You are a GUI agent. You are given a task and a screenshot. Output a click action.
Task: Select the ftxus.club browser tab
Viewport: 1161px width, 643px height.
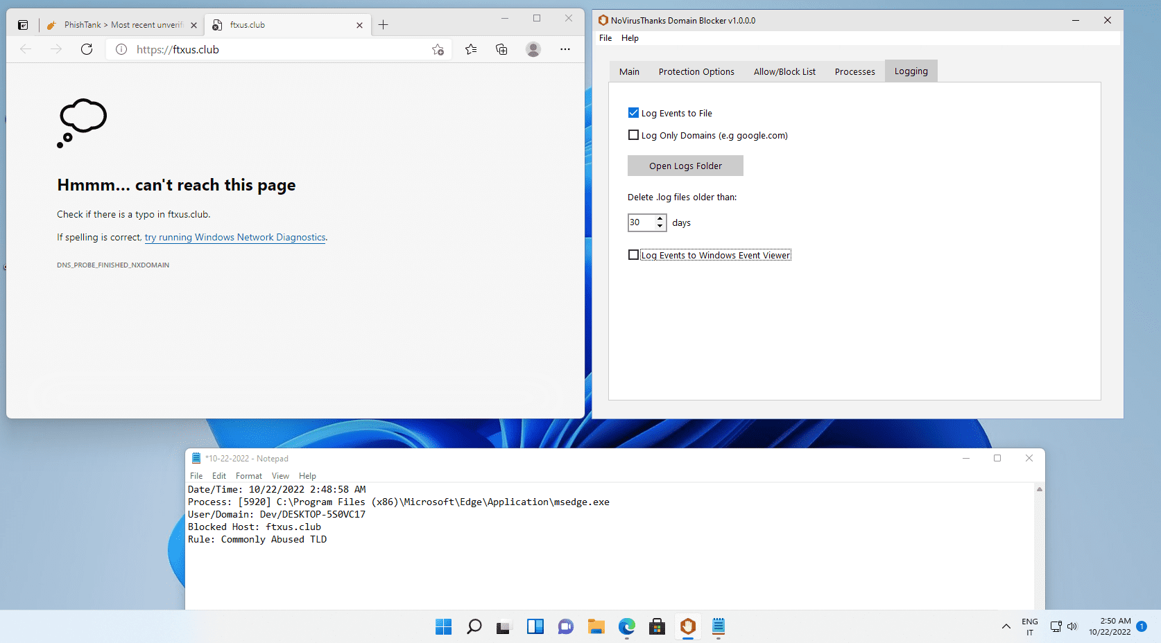tap(287, 25)
